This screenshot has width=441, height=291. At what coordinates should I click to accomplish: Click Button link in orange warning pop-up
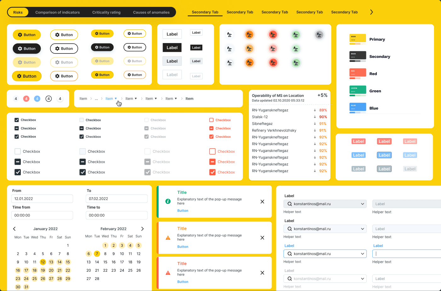[183, 247]
